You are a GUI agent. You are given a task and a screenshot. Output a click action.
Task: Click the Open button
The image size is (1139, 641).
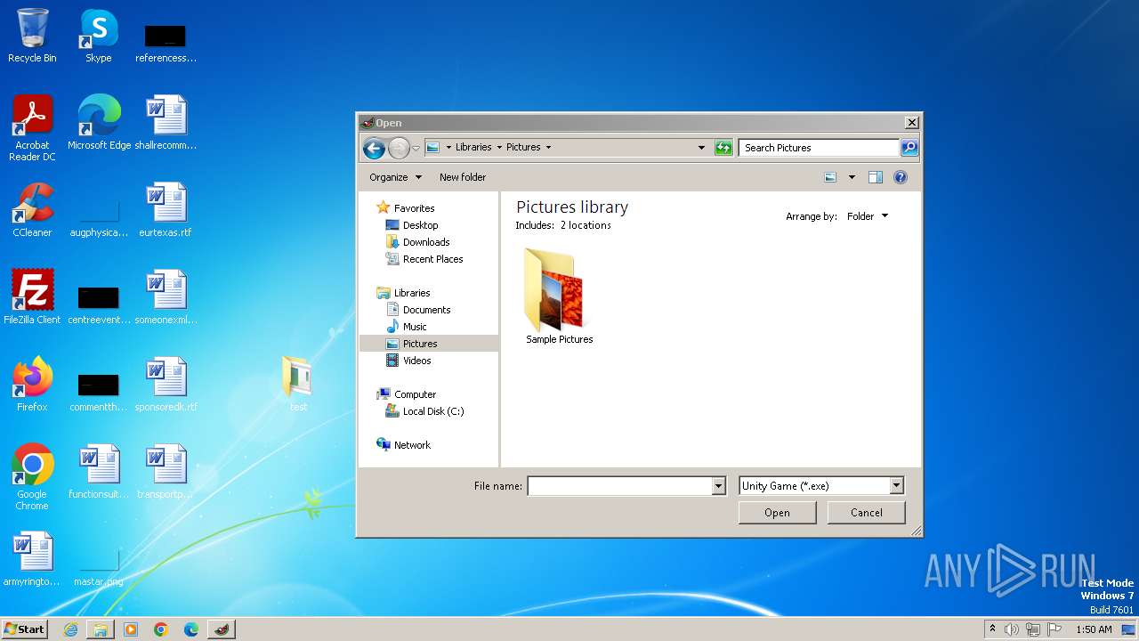pos(777,513)
